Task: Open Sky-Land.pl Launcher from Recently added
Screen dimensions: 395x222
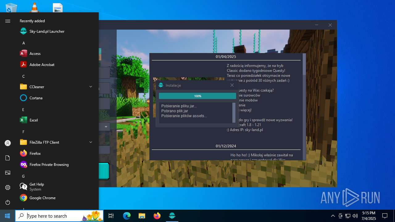Action: click(x=42, y=31)
